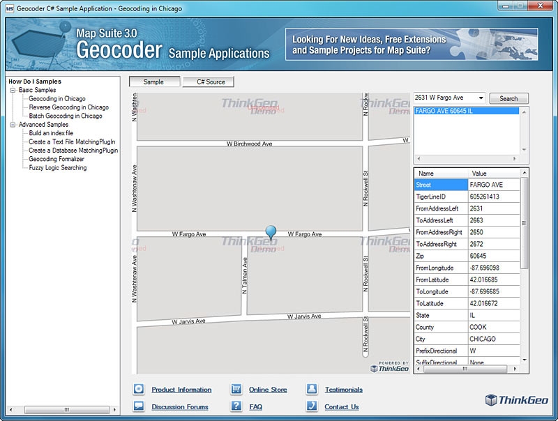The image size is (558, 421).
Task: Select Geocoding in Chicago sample
Action: pyautogui.click(x=57, y=98)
